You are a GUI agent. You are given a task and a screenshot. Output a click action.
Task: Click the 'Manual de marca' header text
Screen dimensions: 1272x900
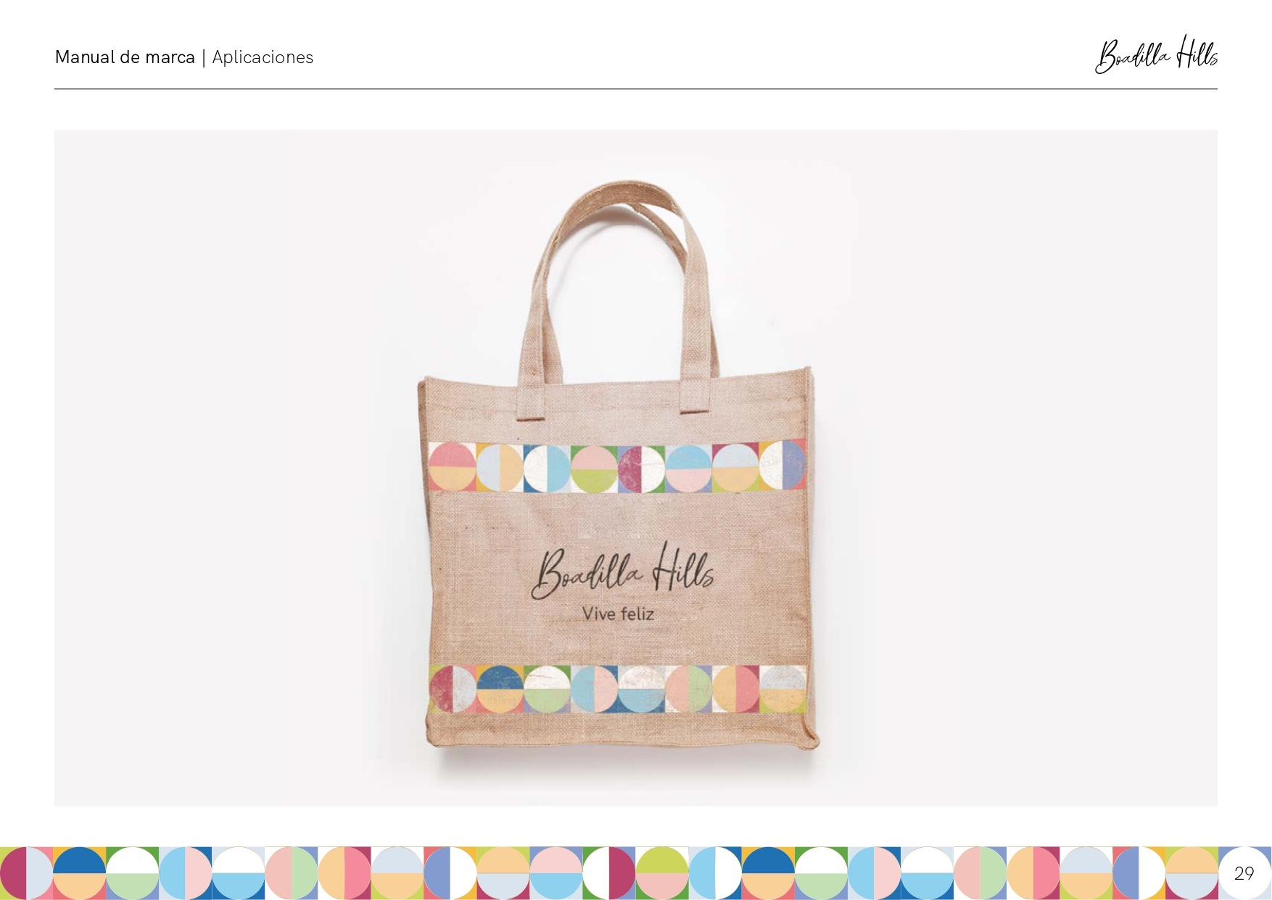click(x=125, y=57)
